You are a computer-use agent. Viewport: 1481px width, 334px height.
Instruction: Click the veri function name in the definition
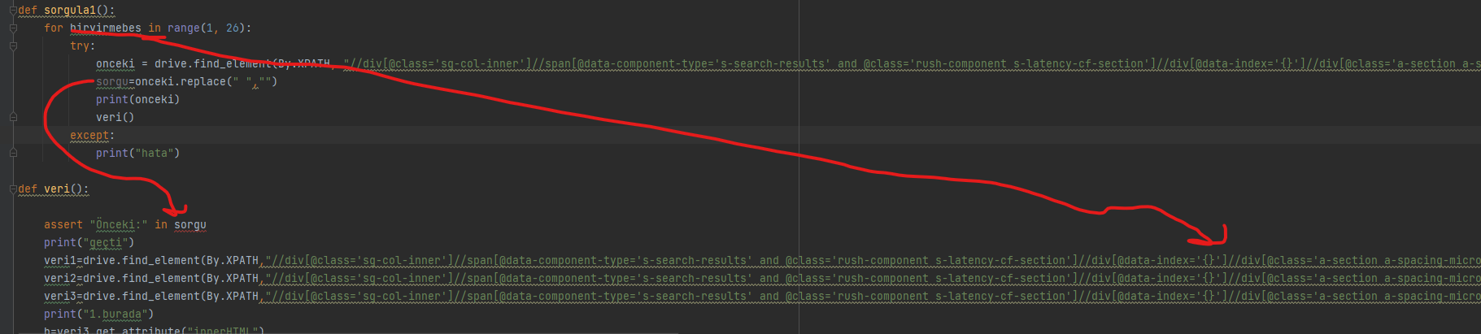click(x=57, y=189)
